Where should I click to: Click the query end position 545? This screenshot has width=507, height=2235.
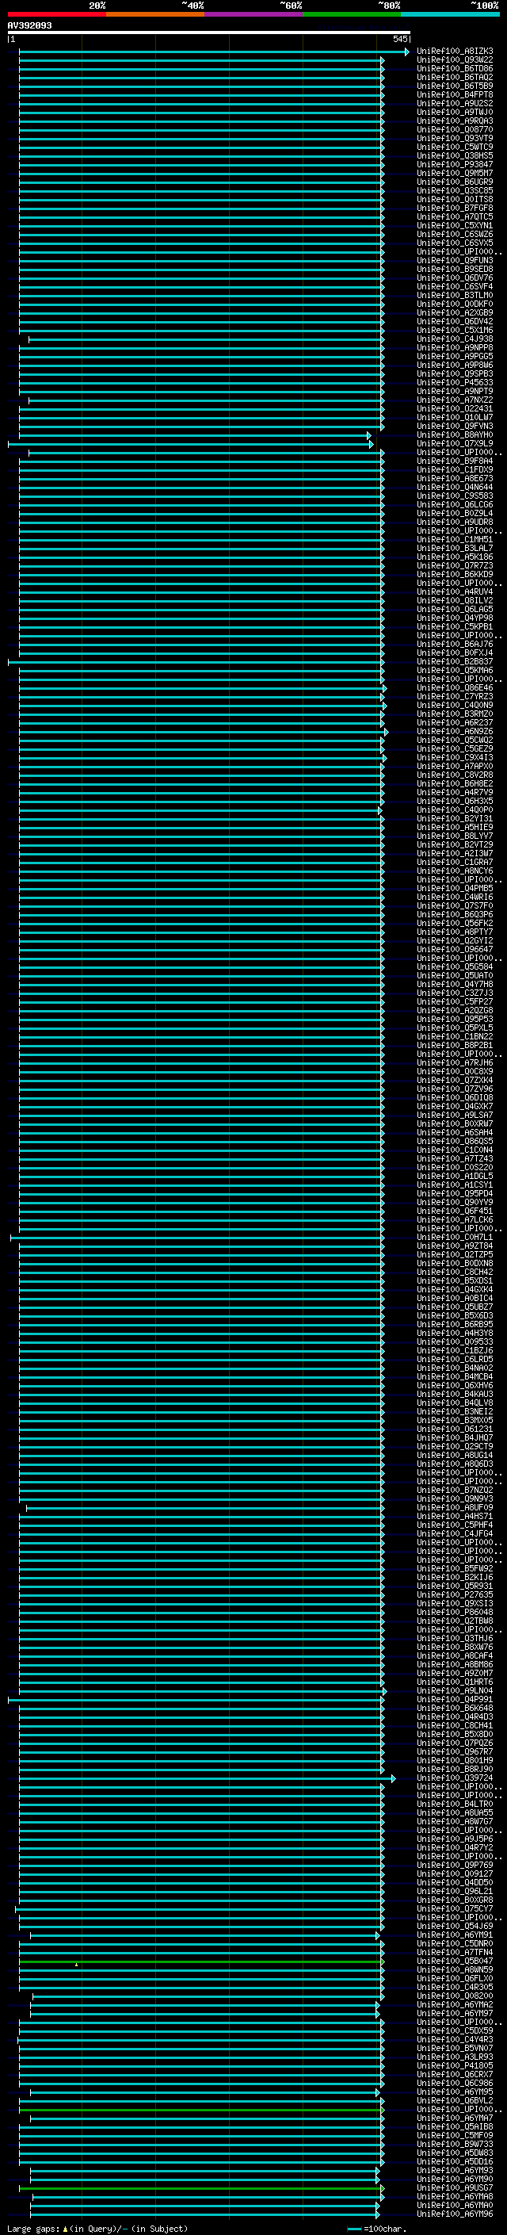(399, 39)
